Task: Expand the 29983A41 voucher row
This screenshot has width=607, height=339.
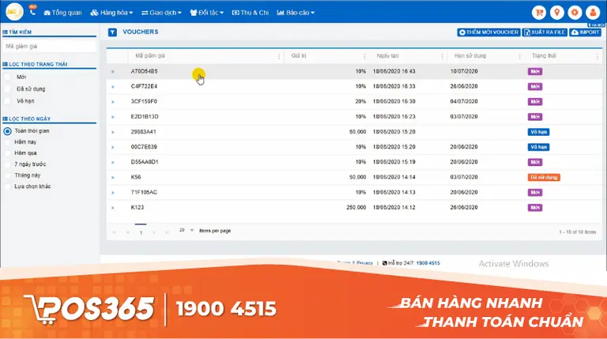Action: (113, 132)
